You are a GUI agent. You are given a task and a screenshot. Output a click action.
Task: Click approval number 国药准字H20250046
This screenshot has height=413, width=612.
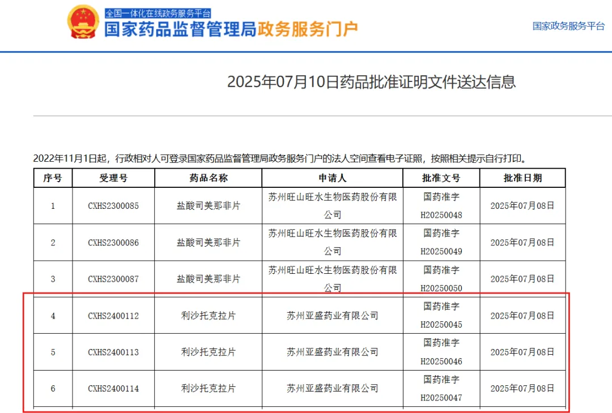pyautogui.click(x=441, y=352)
